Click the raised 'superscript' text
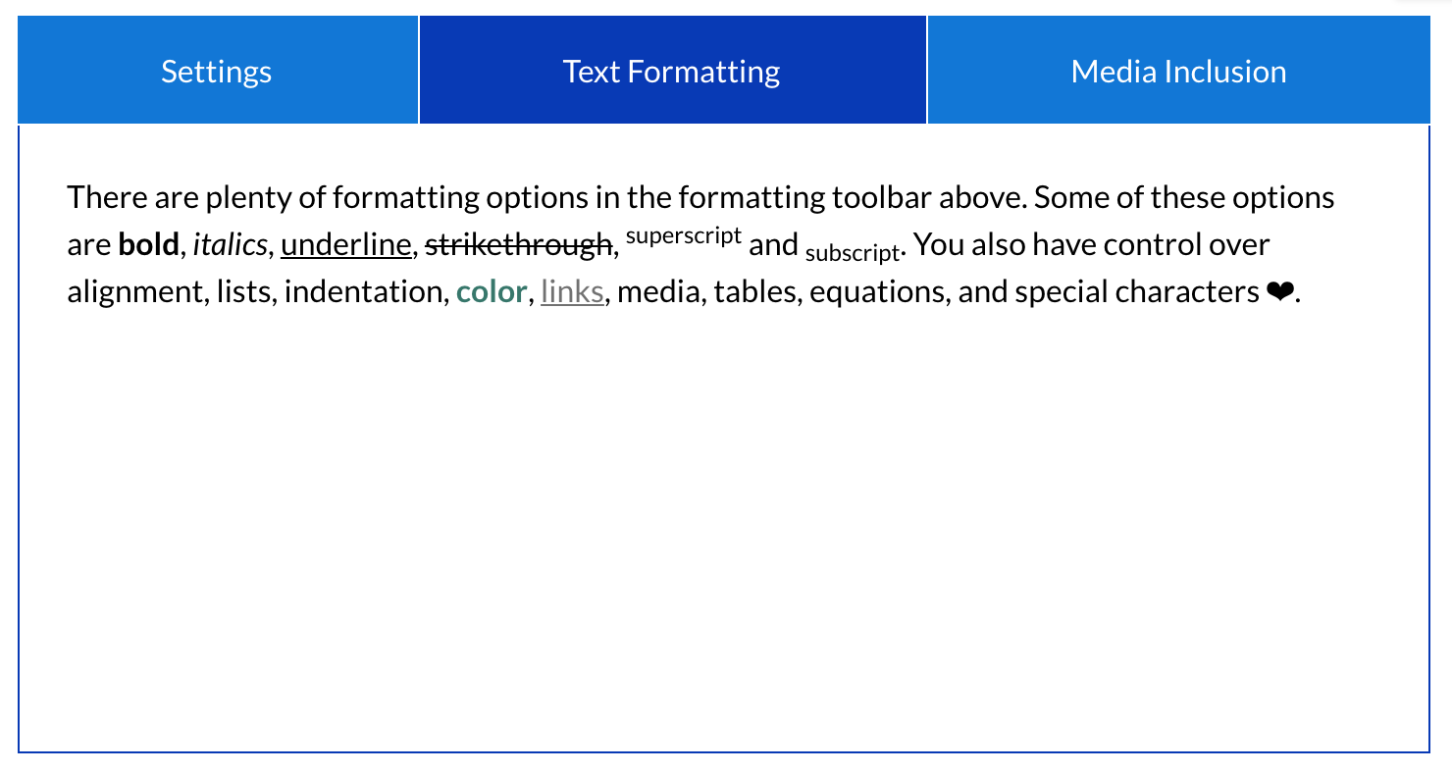Image resolution: width=1452 pixels, height=773 pixels. tap(683, 236)
